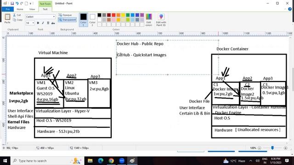Screen dimensions: 294x165
Task: Pick the orange color swatch
Action: [x=119, y=15]
